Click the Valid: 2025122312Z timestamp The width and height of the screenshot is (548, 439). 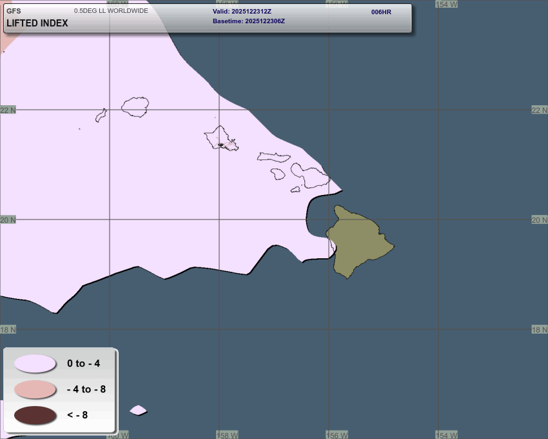[242, 12]
